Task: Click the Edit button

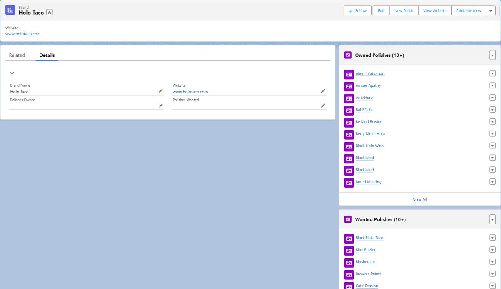Action: tap(381, 11)
